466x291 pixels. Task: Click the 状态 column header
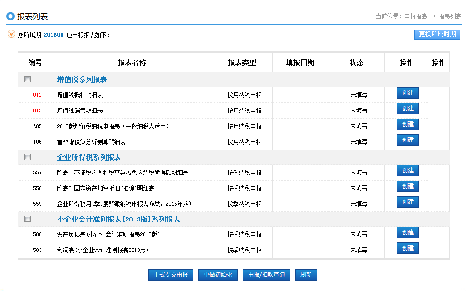click(357, 62)
